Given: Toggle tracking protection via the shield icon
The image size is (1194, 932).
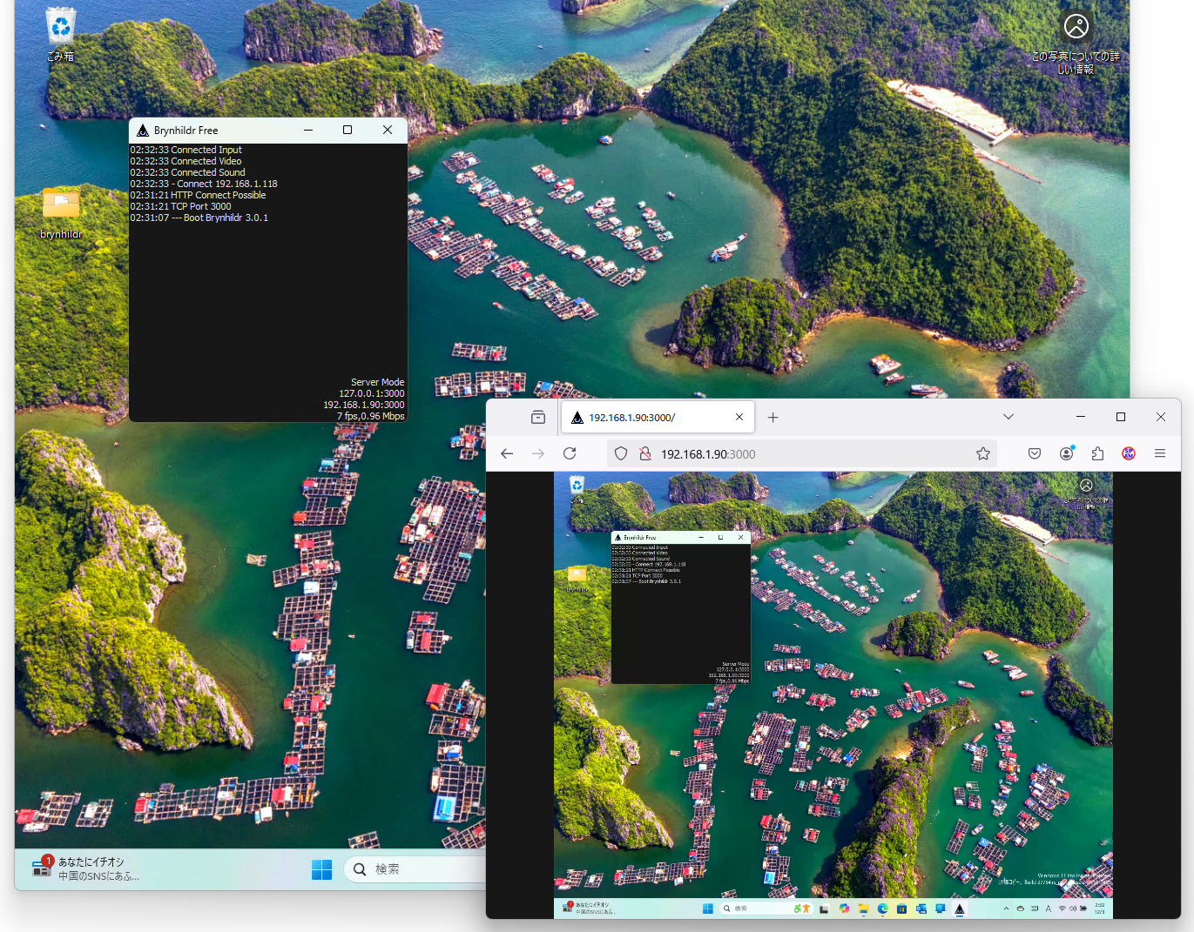Looking at the screenshot, I should click(619, 453).
